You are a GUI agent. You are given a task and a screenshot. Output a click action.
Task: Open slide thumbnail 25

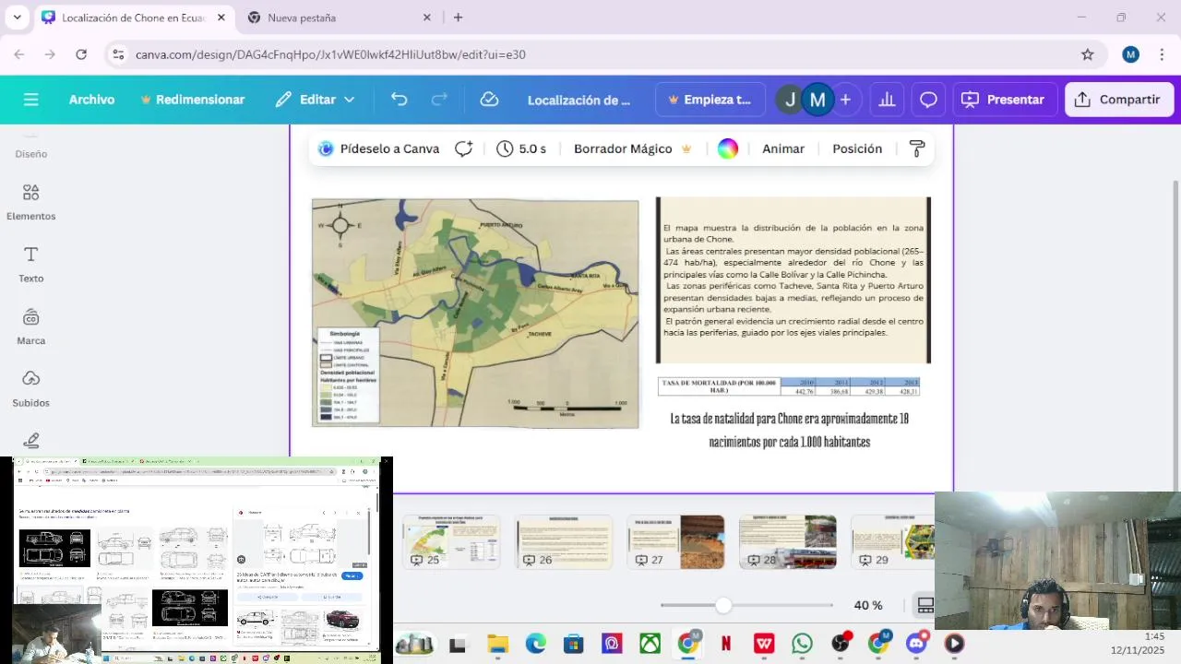point(451,542)
